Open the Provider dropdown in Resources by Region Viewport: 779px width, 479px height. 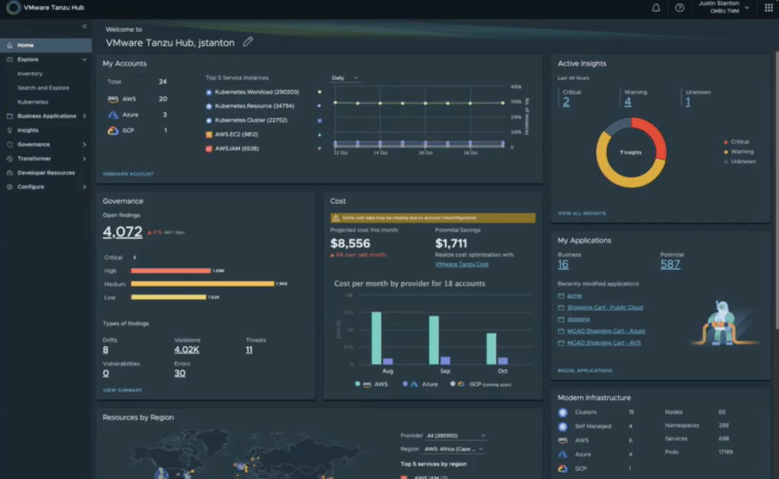point(456,436)
